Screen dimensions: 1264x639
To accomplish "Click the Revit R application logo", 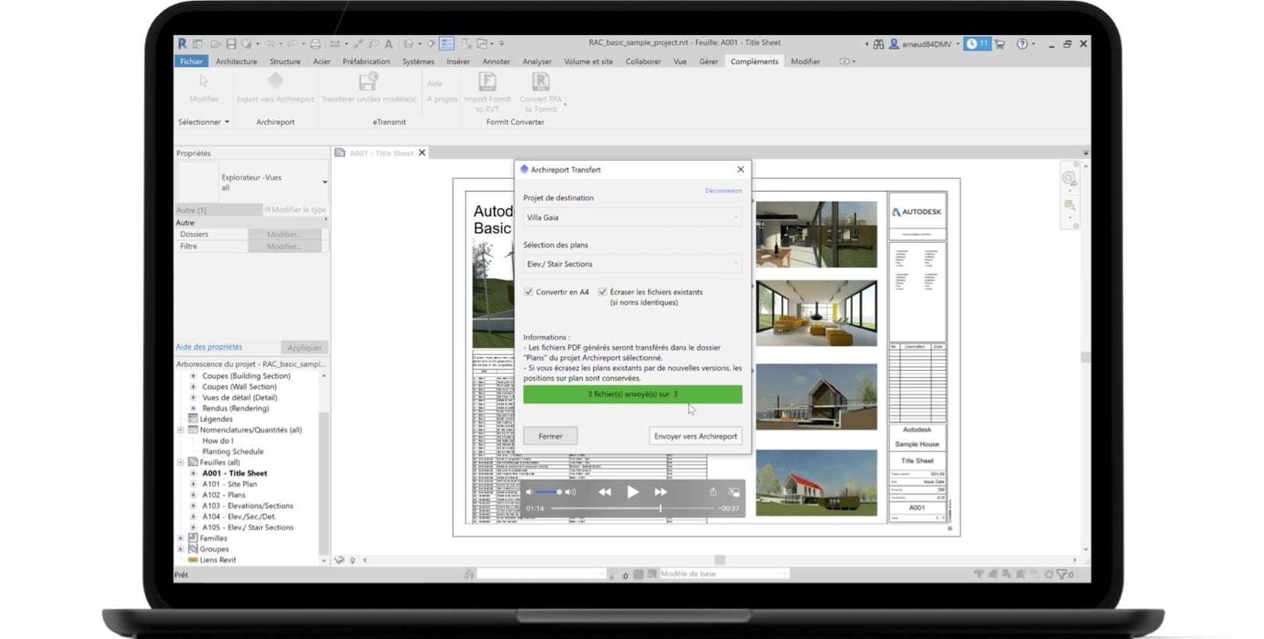I will click(182, 43).
